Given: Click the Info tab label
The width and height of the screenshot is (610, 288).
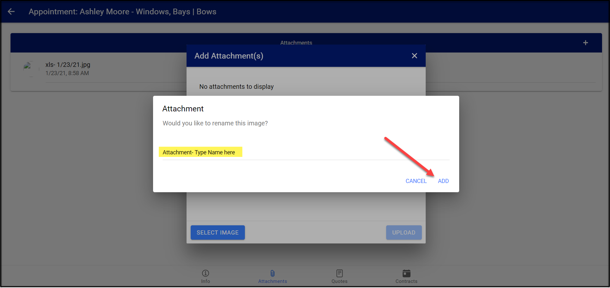Looking at the screenshot, I should click(x=206, y=281).
